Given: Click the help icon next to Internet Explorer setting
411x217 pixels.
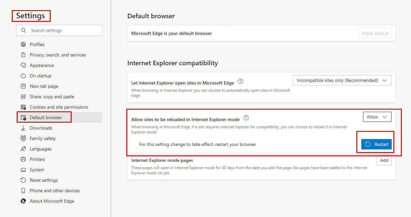Looking at the screenshot, I should click(241, 81).
